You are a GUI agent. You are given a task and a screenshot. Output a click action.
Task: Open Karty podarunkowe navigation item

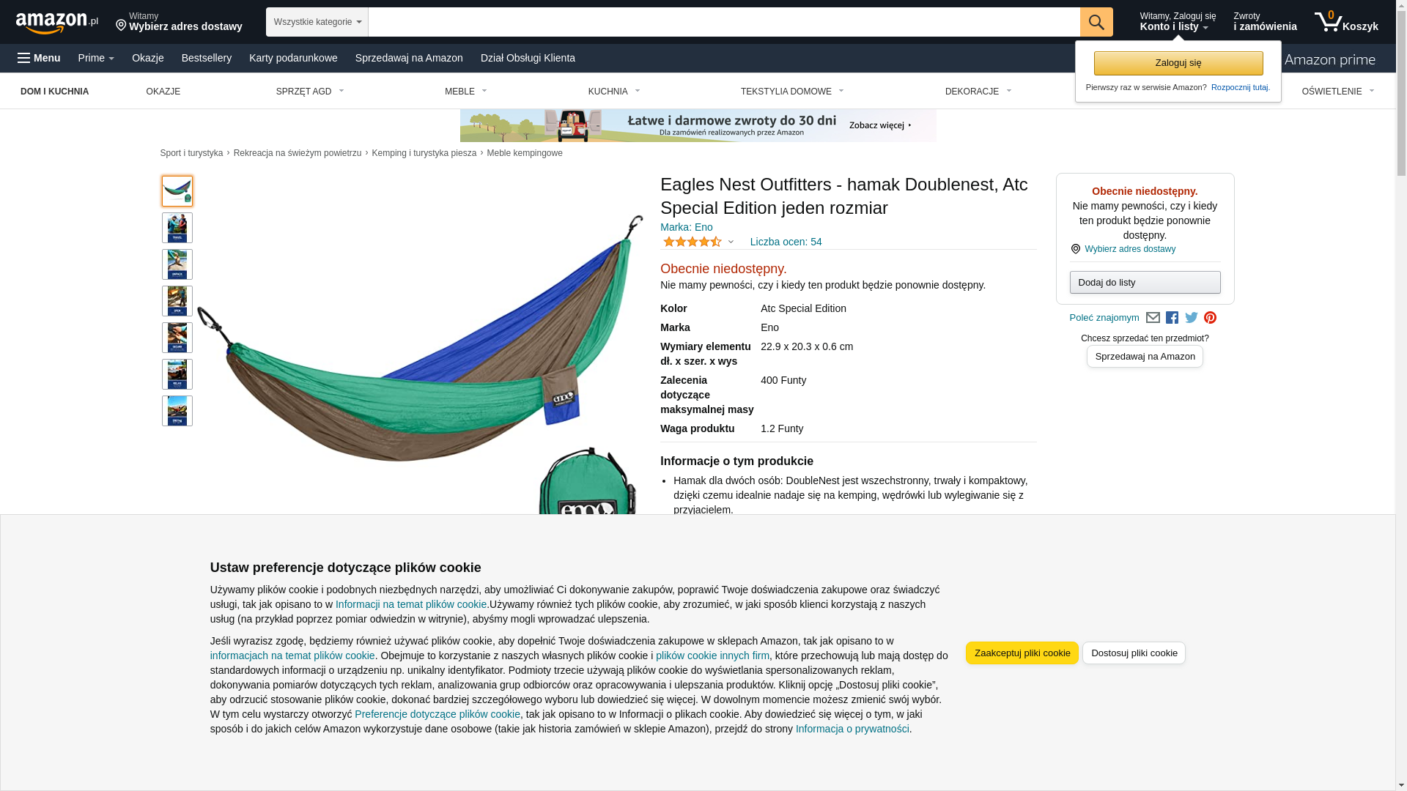coord(293,58)
